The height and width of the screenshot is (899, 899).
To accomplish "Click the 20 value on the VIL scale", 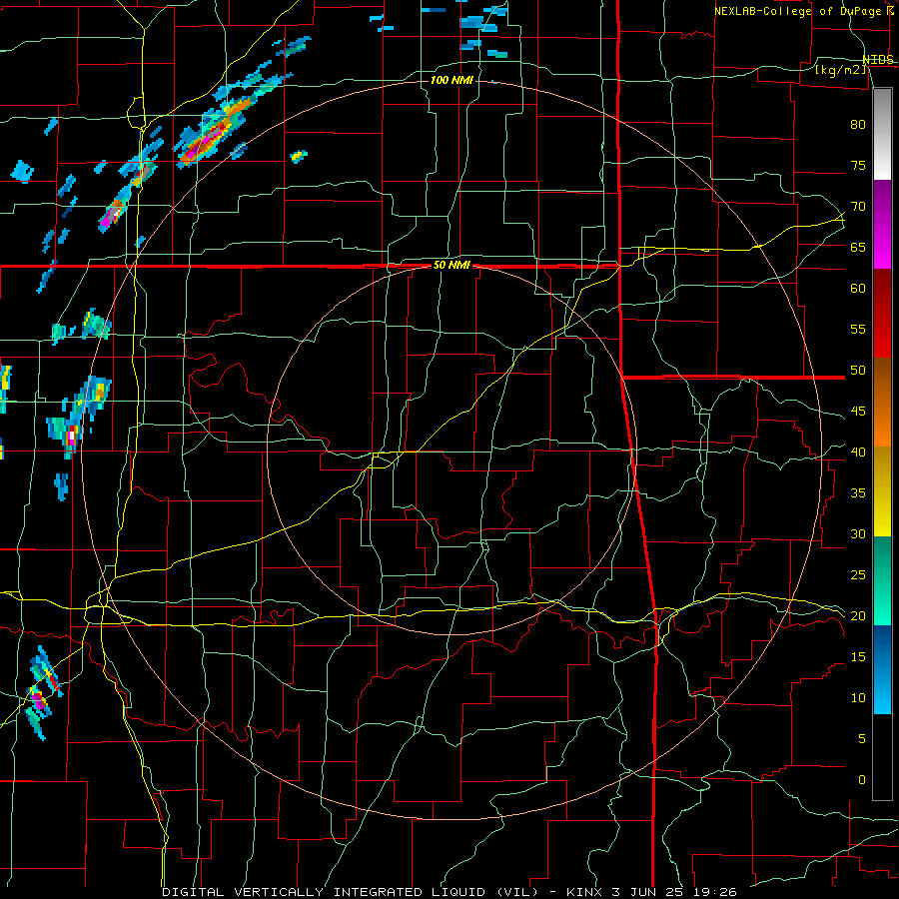I will click(x=858, y=616).
